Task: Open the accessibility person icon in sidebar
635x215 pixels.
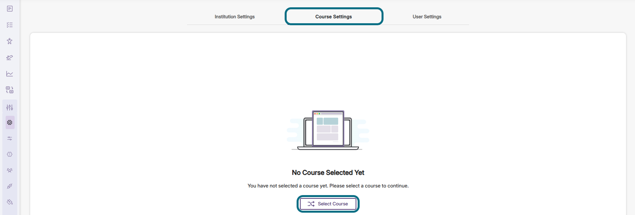Action: 10,41
